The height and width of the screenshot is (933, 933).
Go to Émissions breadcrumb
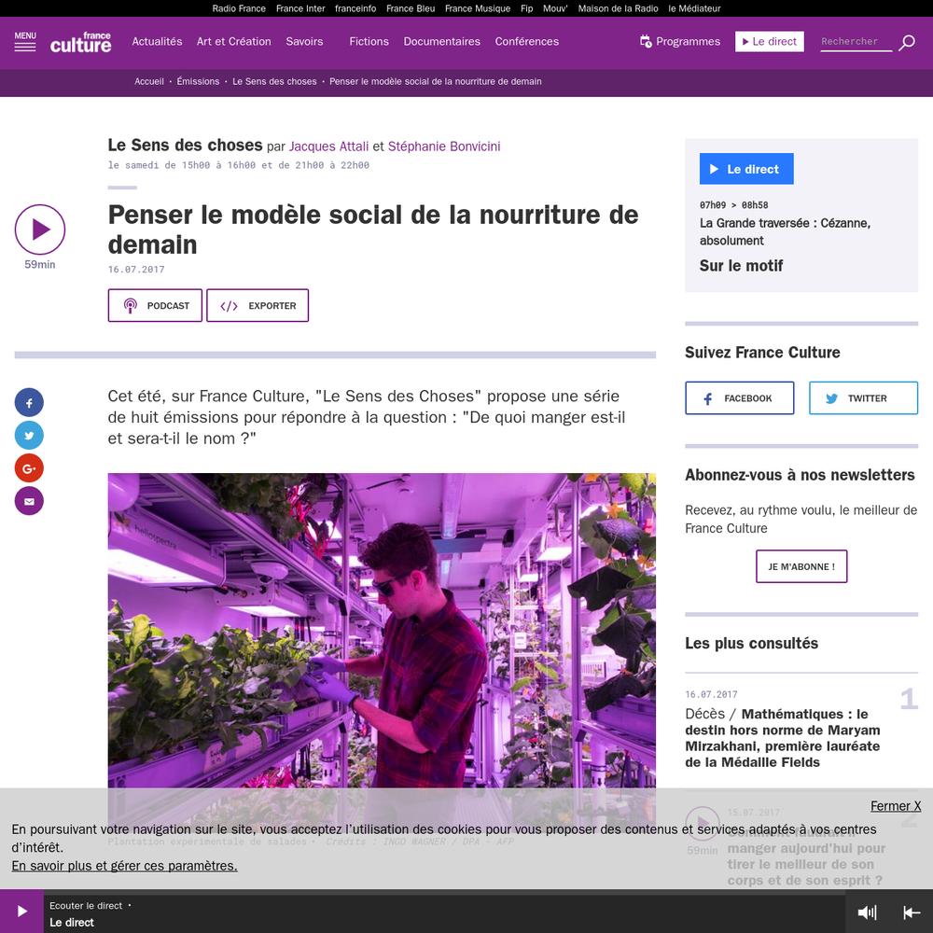pyautogui.click(x=198, y=81)
